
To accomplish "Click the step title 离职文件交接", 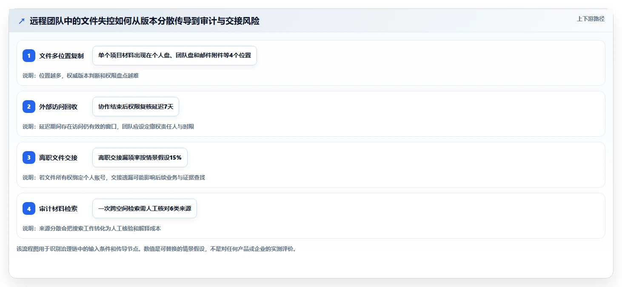I will (58, 158).
